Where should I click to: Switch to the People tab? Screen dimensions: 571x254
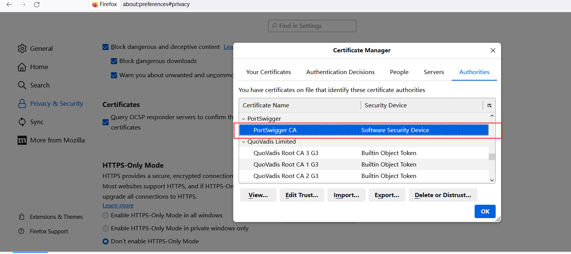click(399, 72)
